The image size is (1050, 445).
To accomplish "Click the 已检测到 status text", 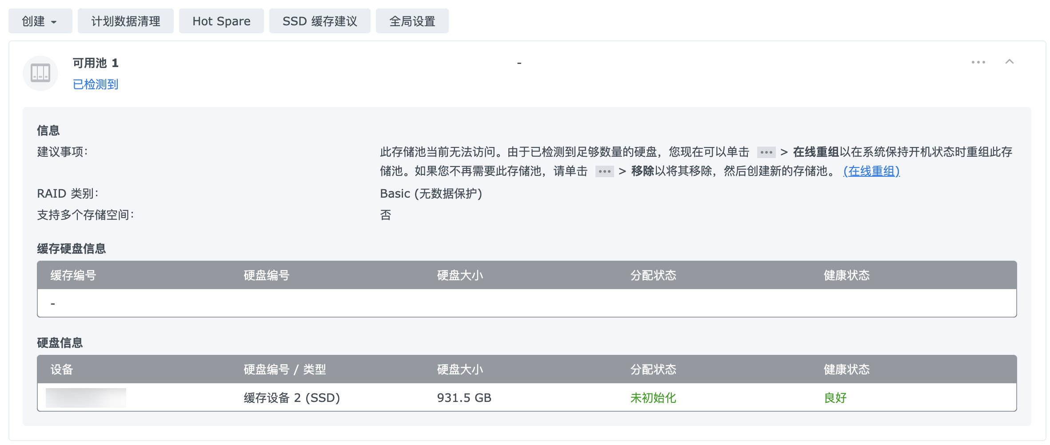I will [x=96, y=84].
